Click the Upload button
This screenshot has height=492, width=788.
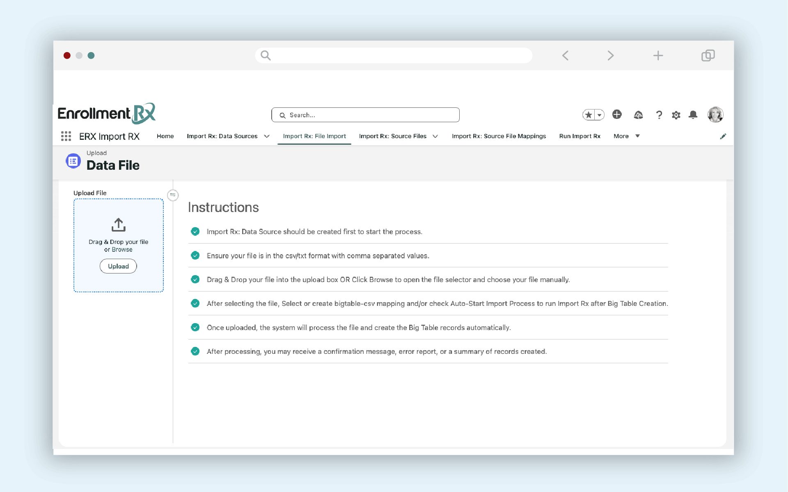tap(118, 266)
